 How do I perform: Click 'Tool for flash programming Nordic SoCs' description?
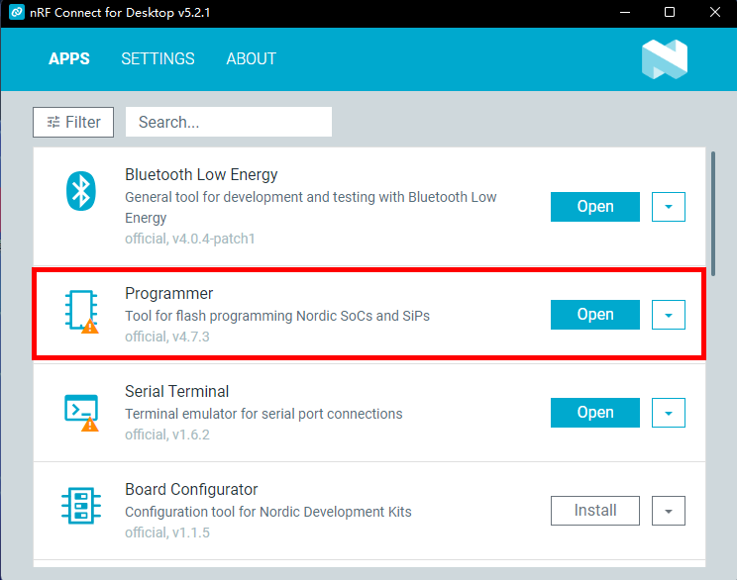[277, 316]
